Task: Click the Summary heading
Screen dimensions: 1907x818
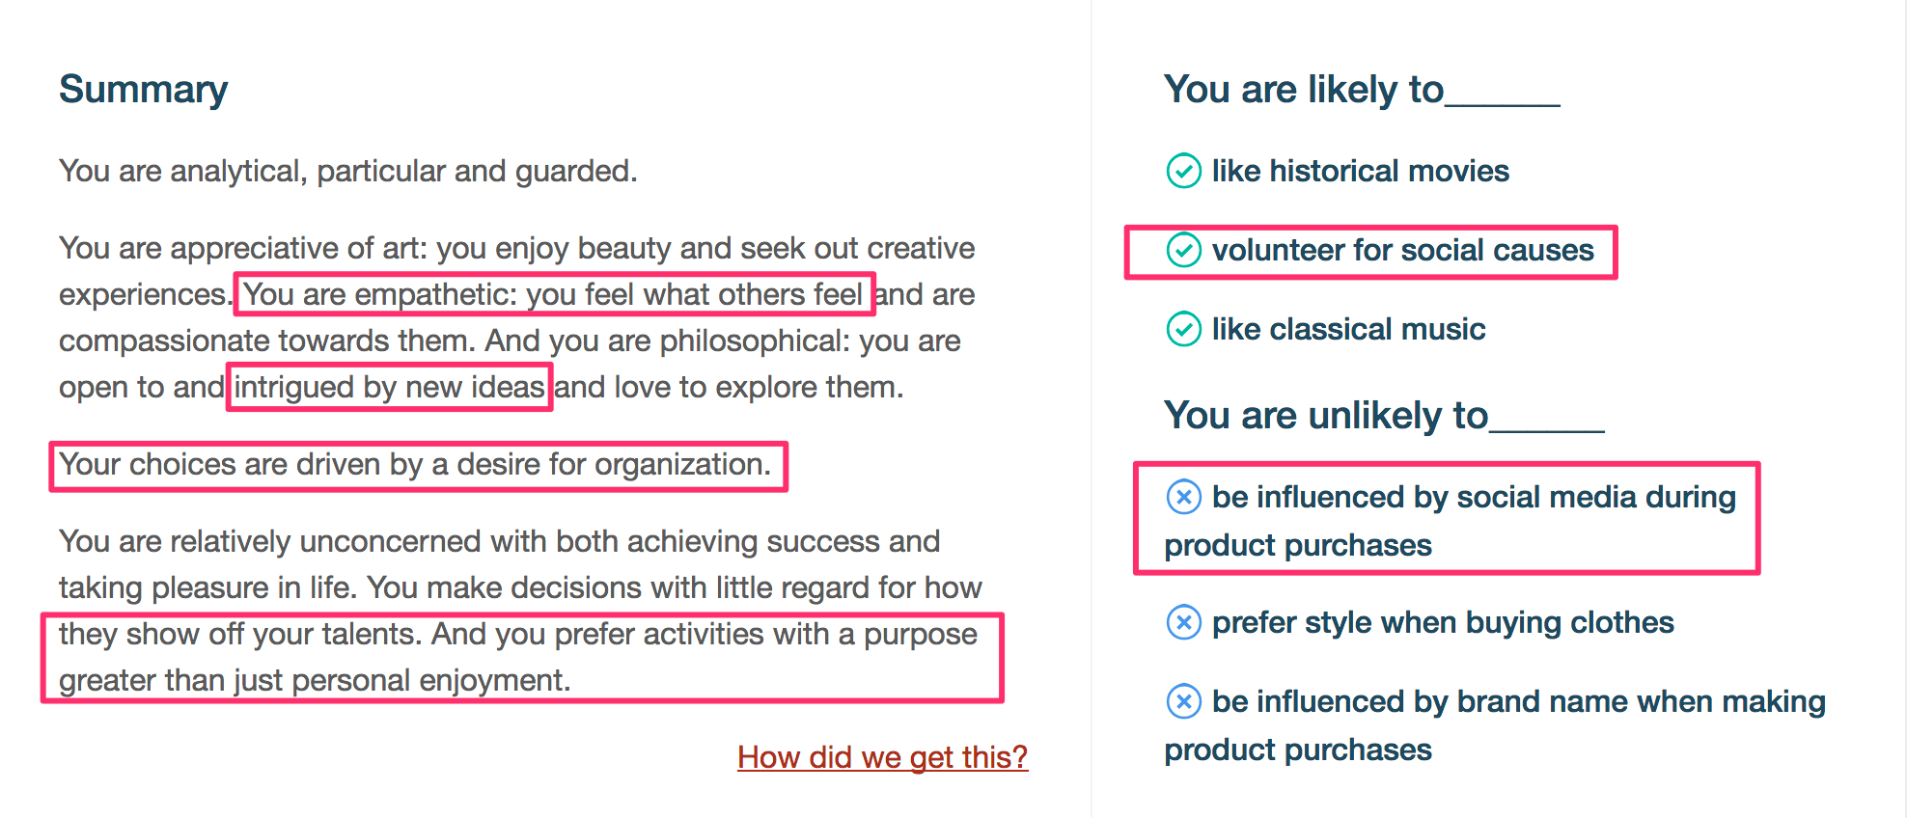Action: [x=144, y=90]
